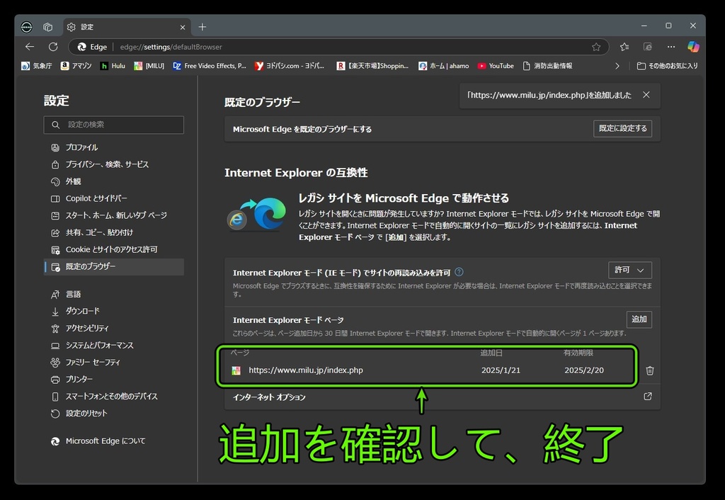Click the IE mode help question icon

(x=459, y=272)
